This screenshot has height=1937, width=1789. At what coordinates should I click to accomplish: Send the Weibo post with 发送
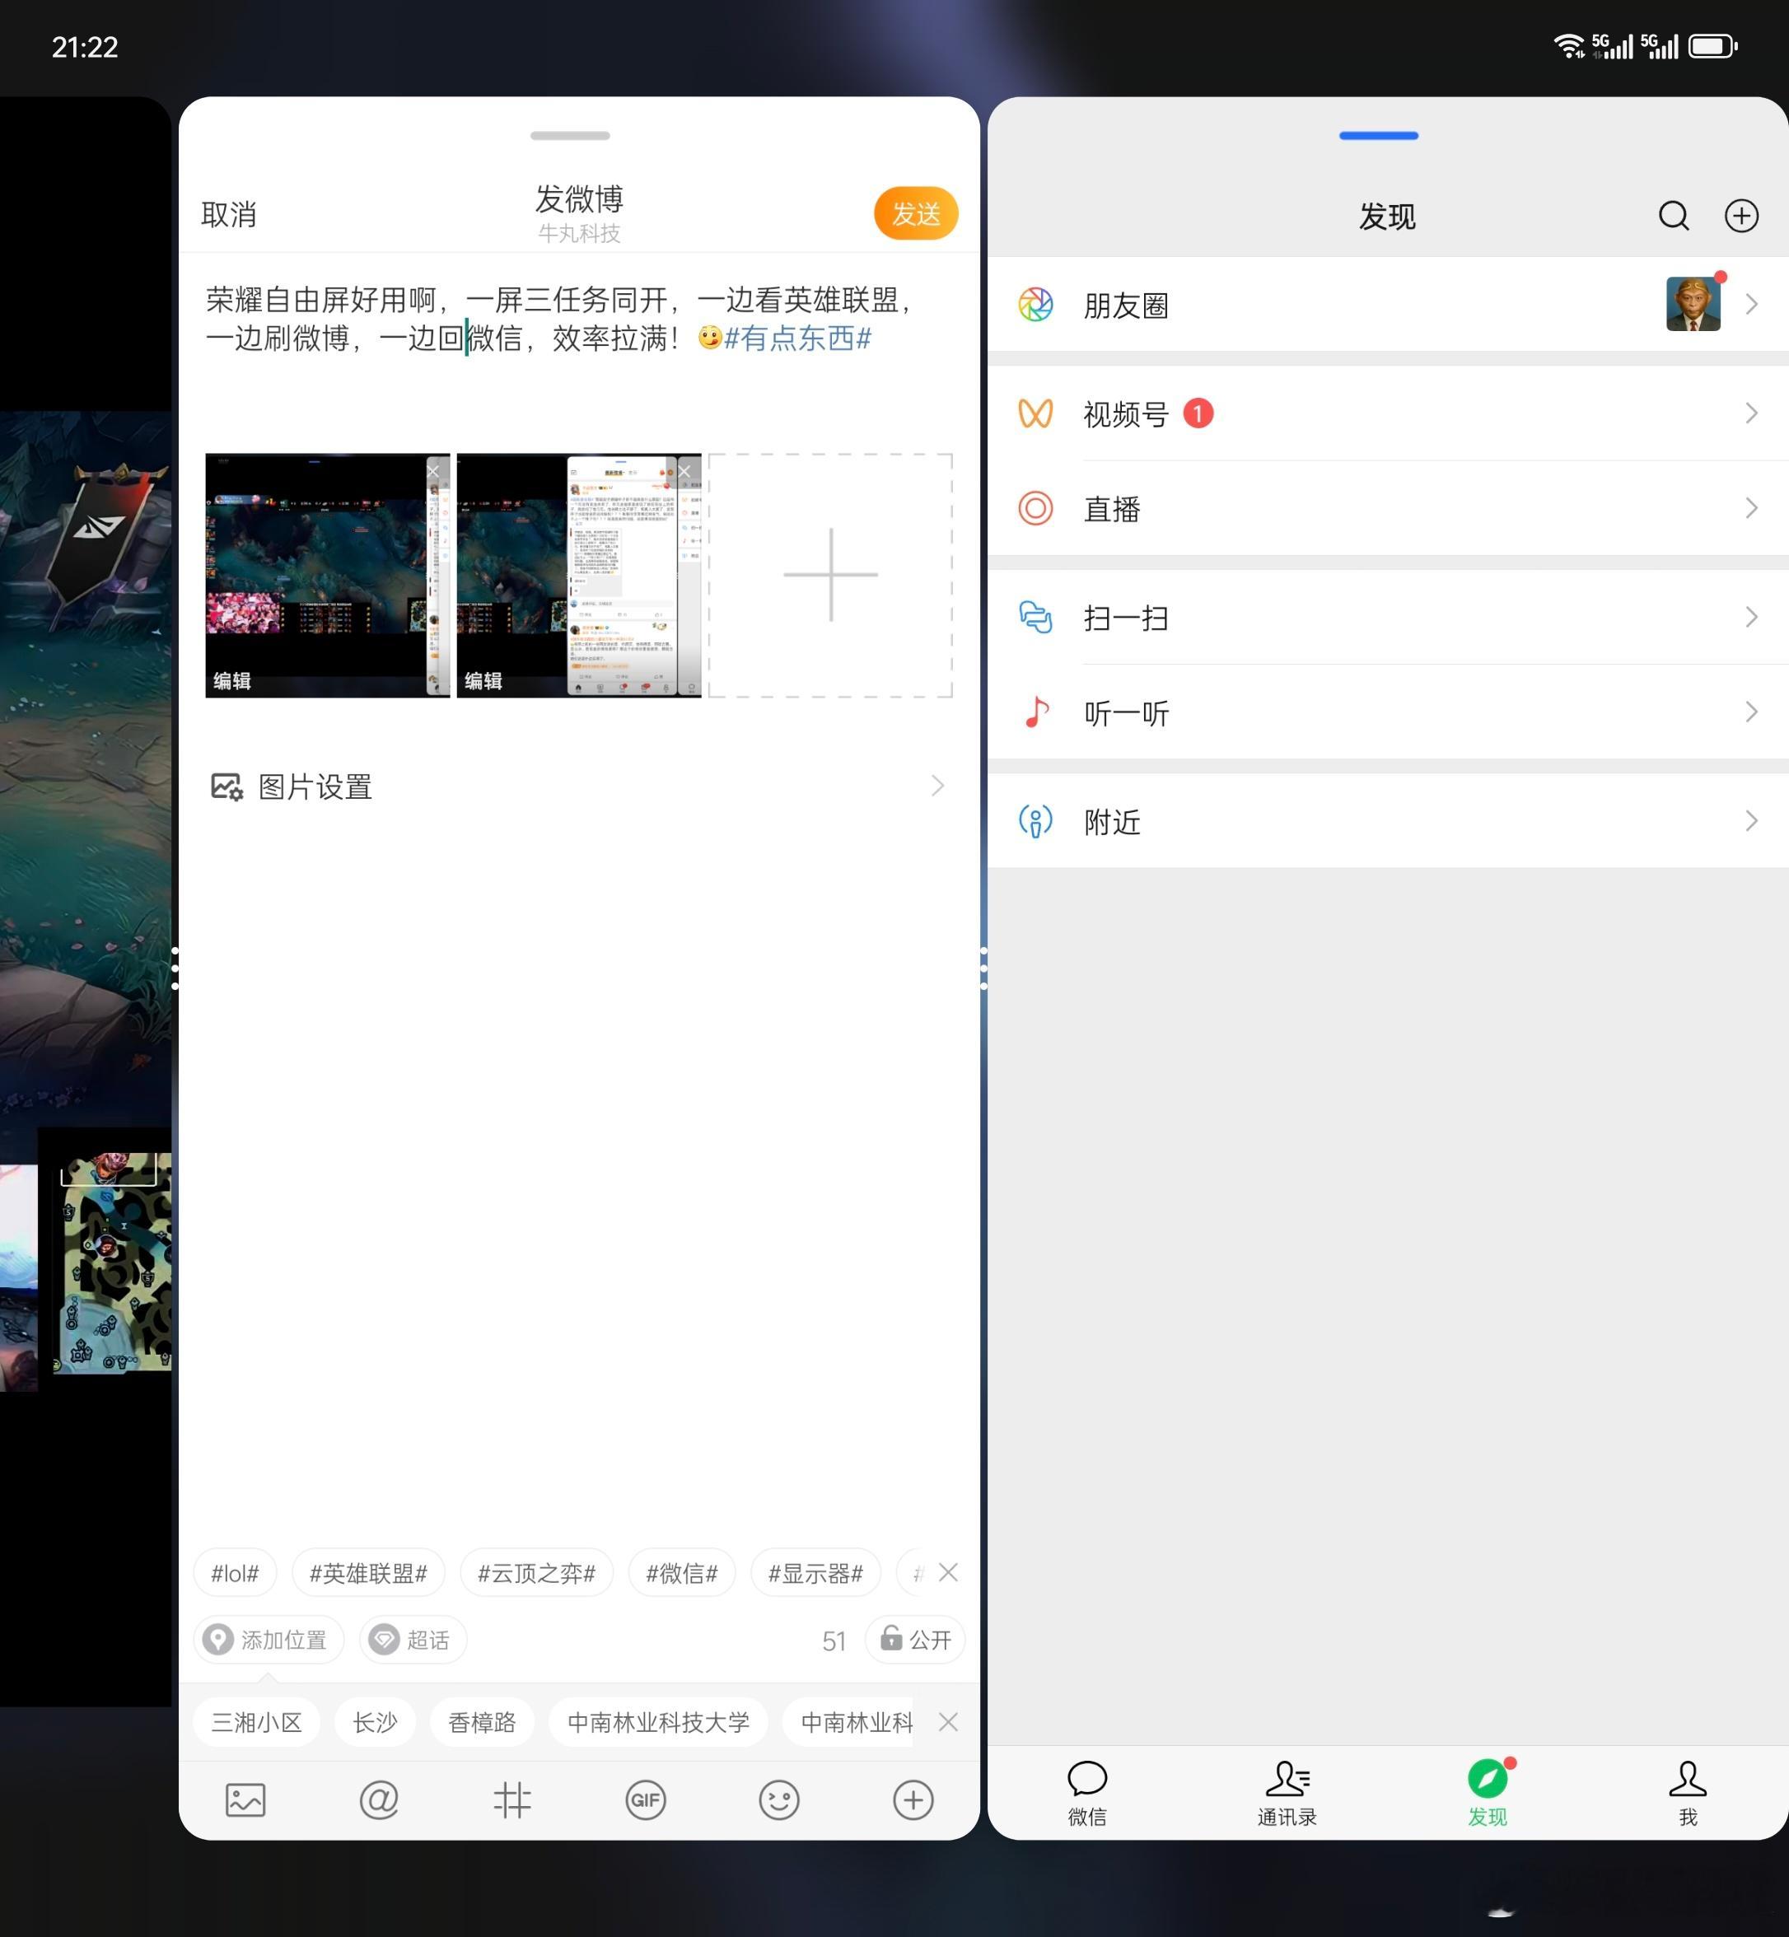pos(916,213)
